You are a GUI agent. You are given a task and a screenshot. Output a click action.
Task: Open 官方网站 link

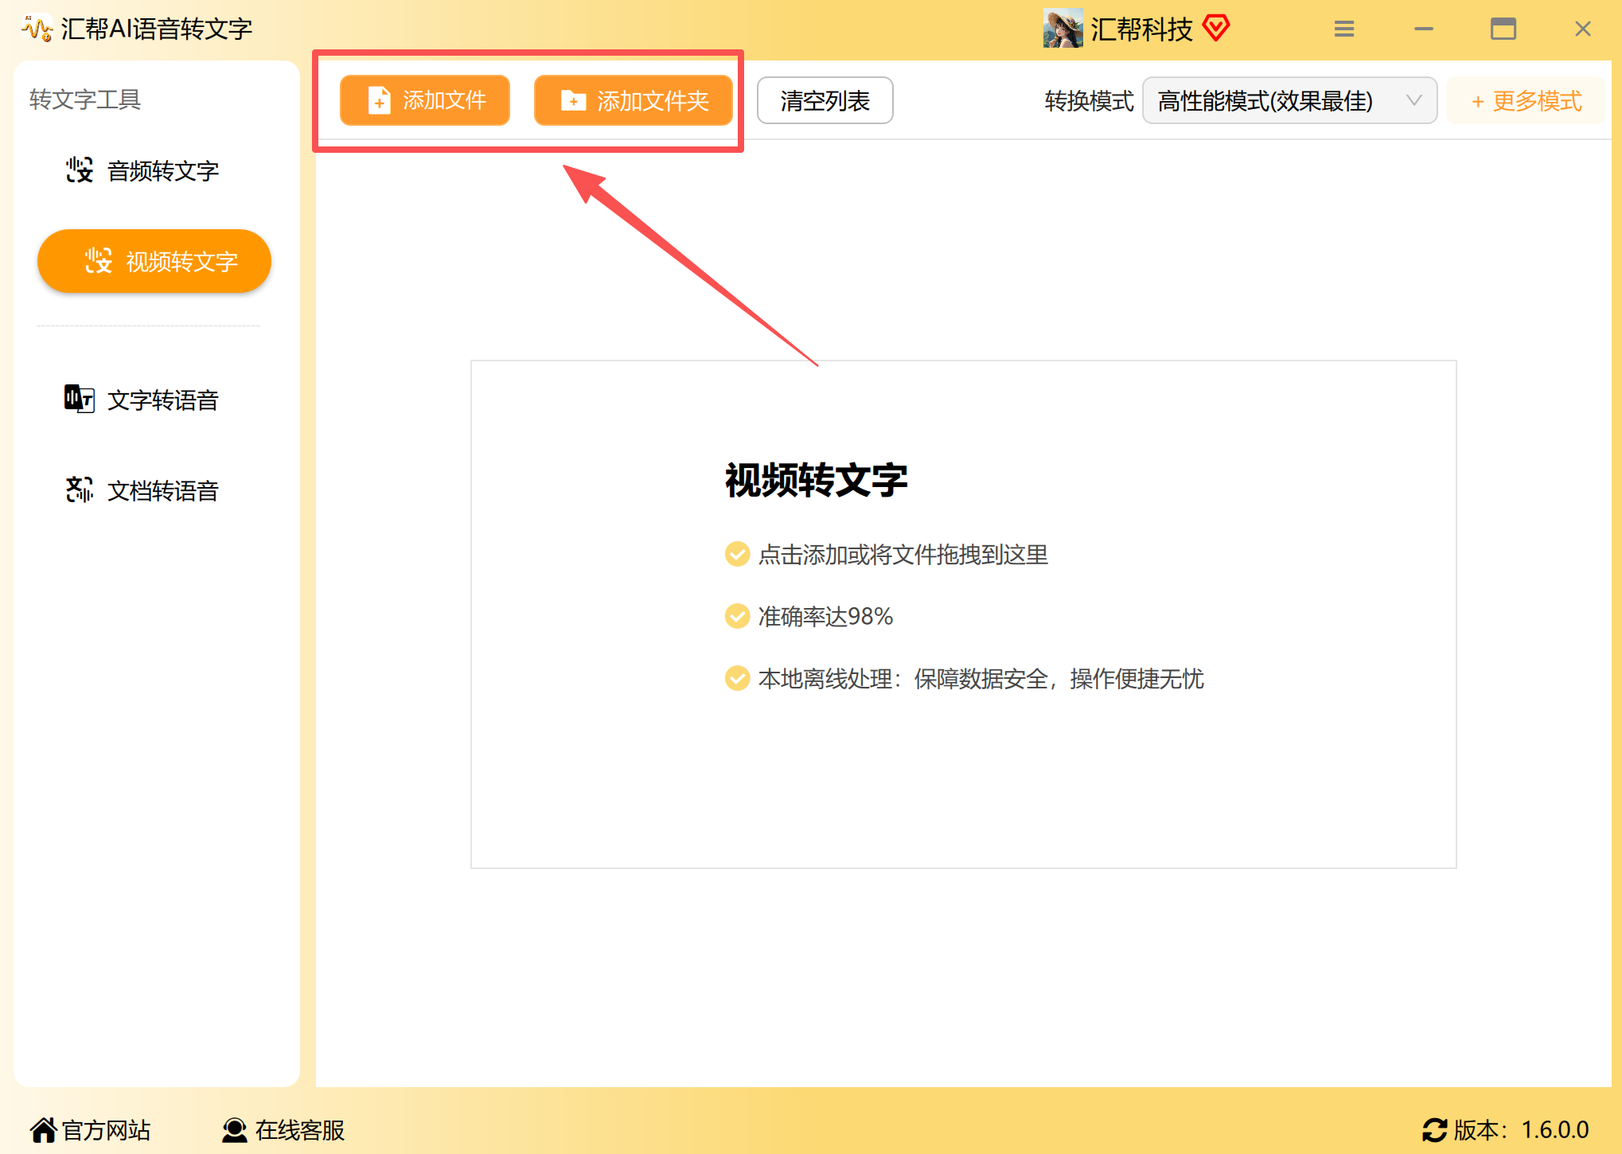click(90, 1129)
